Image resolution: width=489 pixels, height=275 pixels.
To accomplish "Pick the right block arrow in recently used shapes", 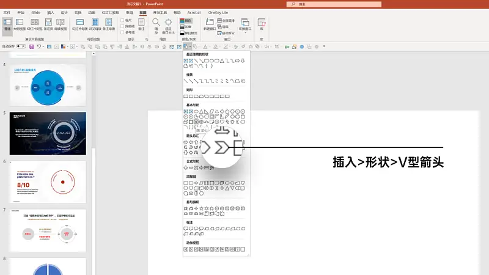I will (237, 61).
